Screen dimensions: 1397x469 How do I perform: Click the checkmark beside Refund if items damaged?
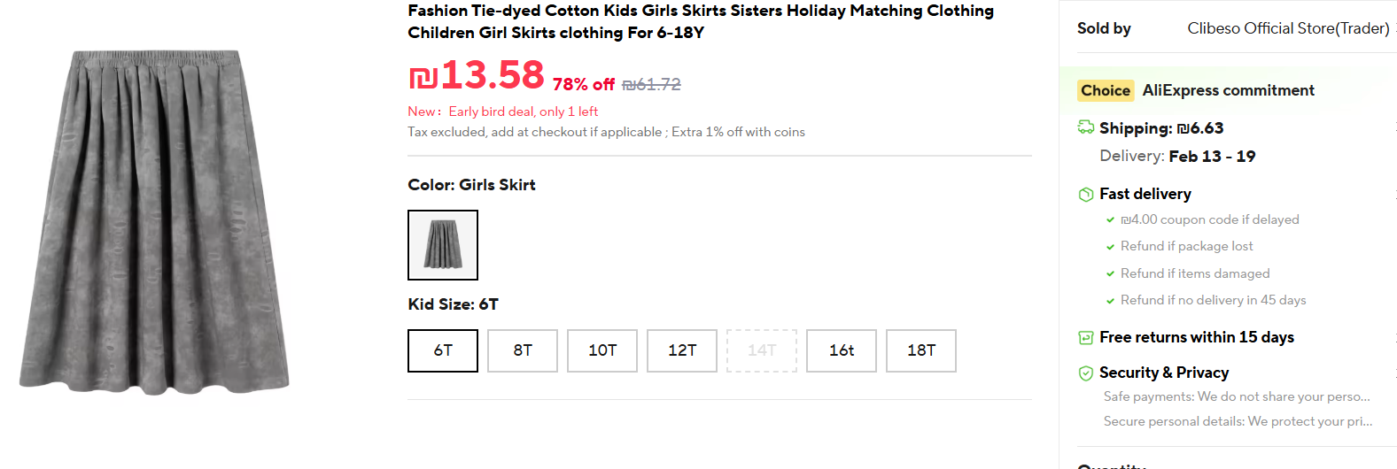(1110, 274)
